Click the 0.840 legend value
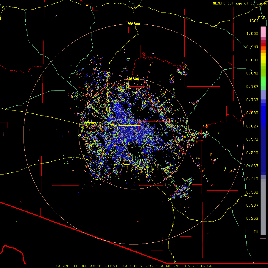The image size is (268, 268). [252, 73]
